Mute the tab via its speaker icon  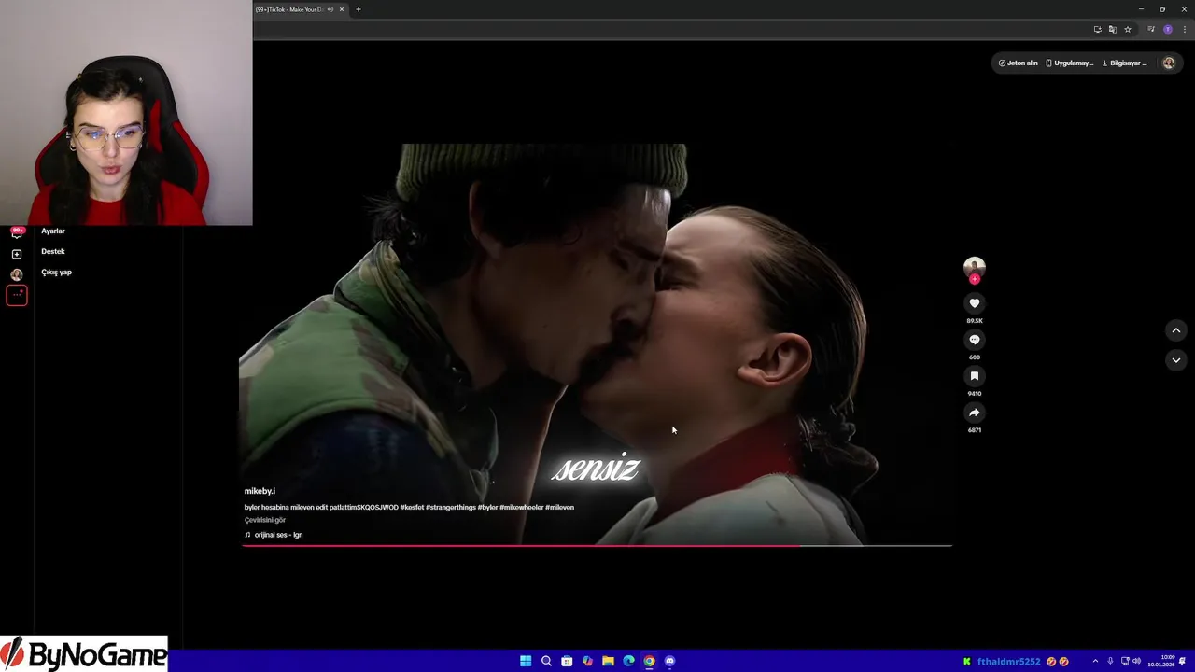330,9
